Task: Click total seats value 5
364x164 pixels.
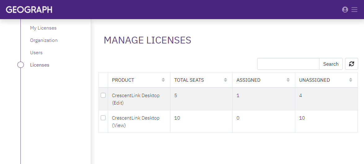Action: point(176,95)
